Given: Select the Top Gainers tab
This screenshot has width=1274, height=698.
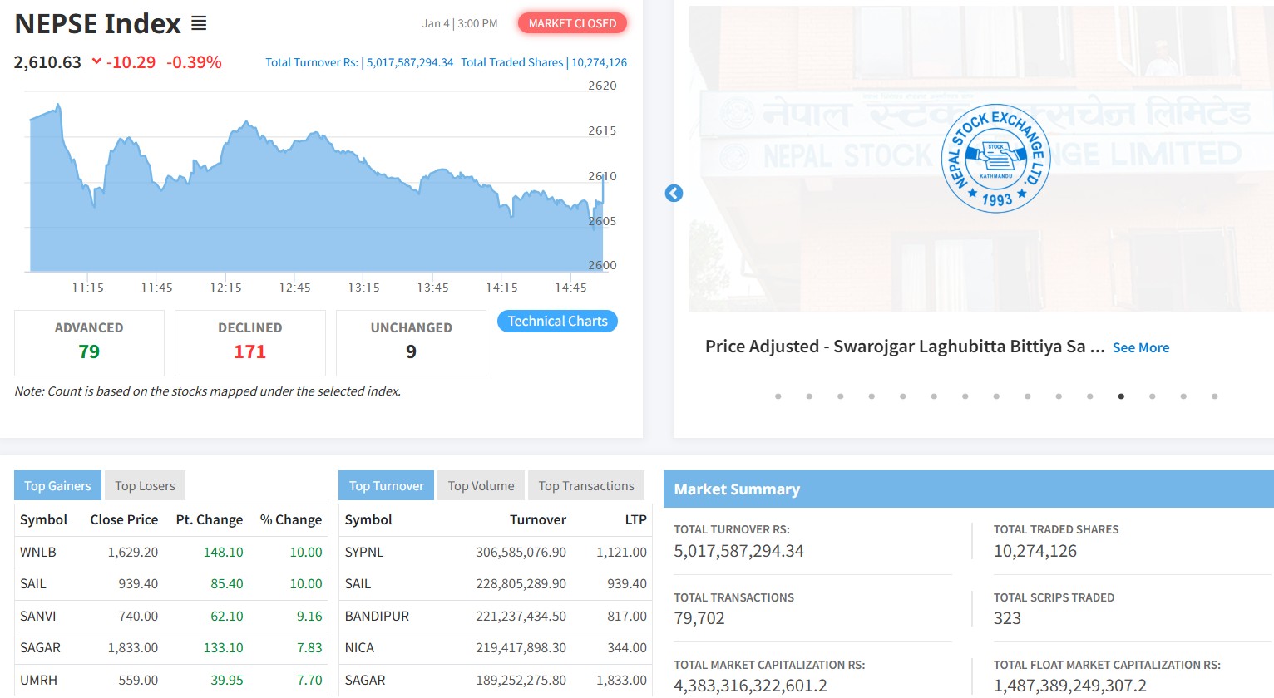Looking at the screenshot, I should pyautogui.click(x=57, y=486).
